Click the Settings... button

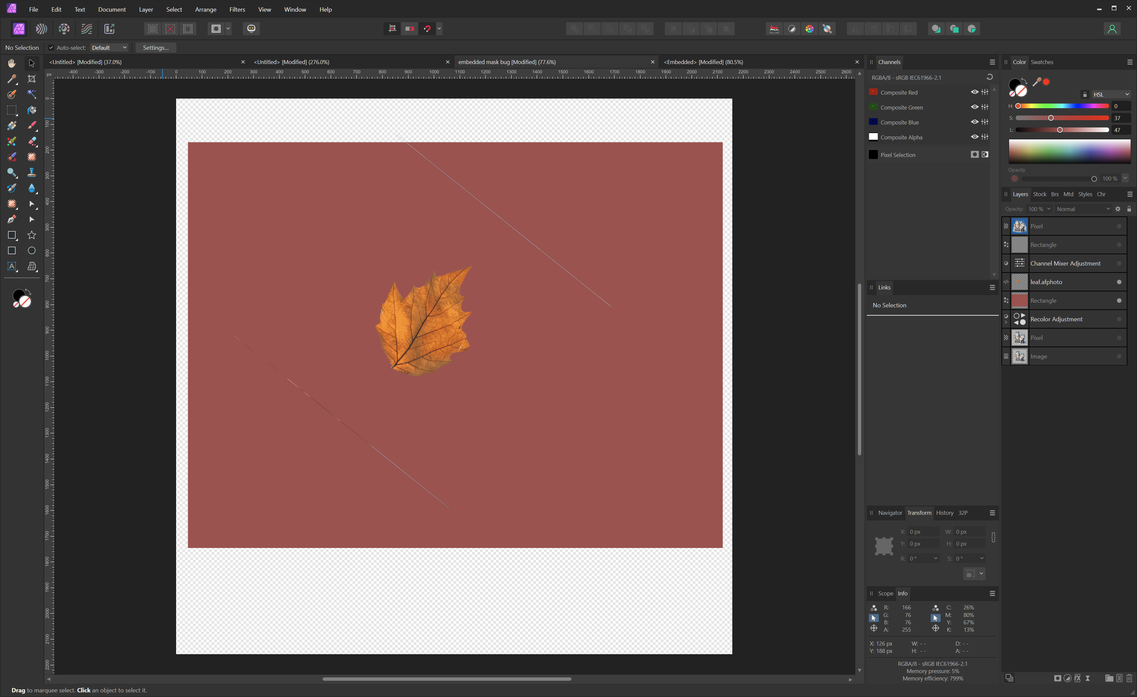(155, 48)
